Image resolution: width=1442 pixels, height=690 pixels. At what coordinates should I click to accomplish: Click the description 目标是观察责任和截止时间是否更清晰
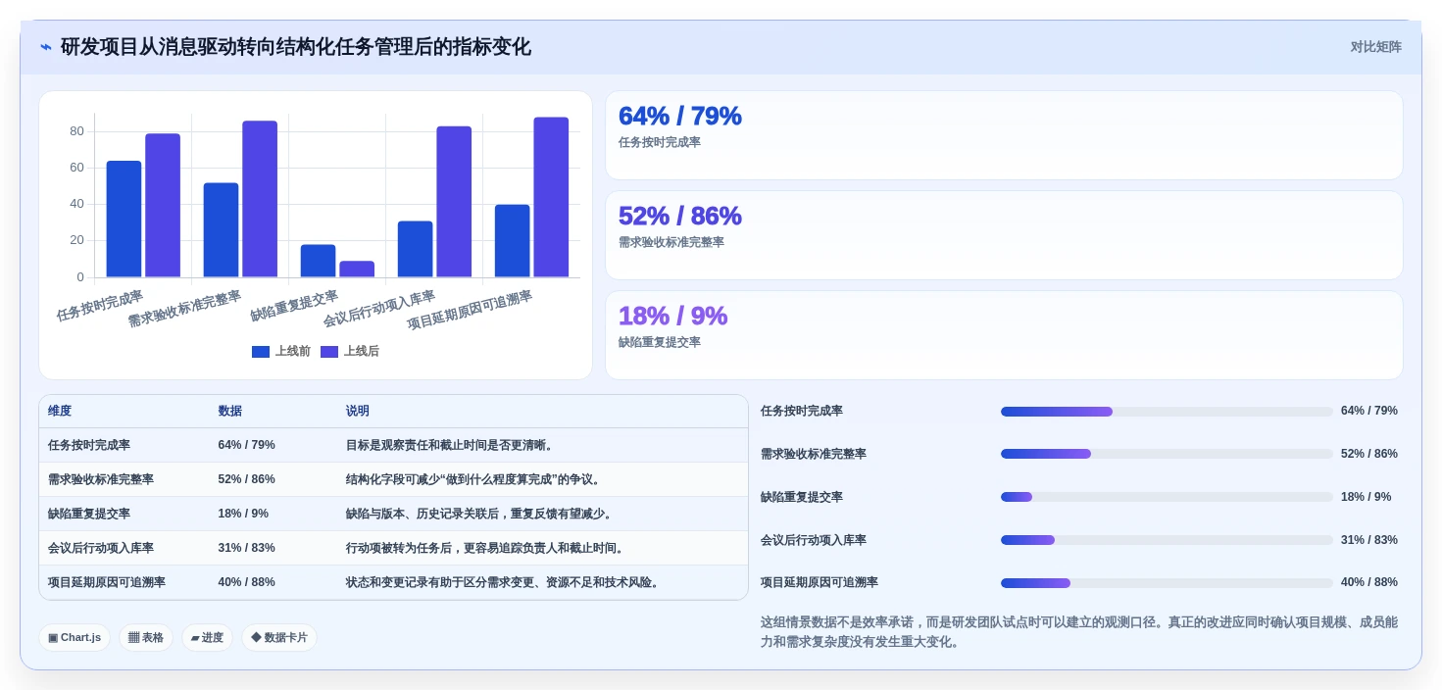click(x=452, y=445)
